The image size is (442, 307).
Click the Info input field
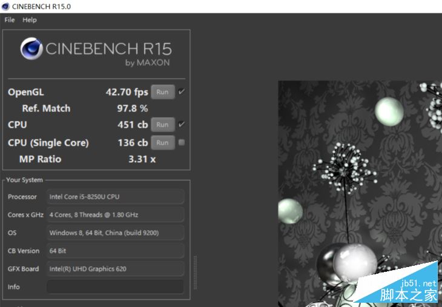[115, 286]
